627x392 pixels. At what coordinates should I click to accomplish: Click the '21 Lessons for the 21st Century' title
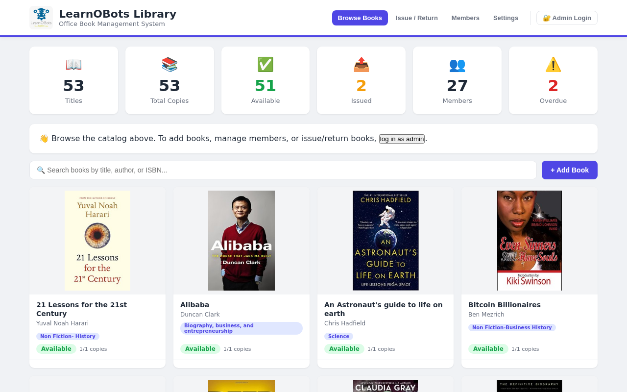point(81,309)
